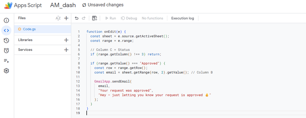
Task: Add a library with plus button
Action: point(66,40)
